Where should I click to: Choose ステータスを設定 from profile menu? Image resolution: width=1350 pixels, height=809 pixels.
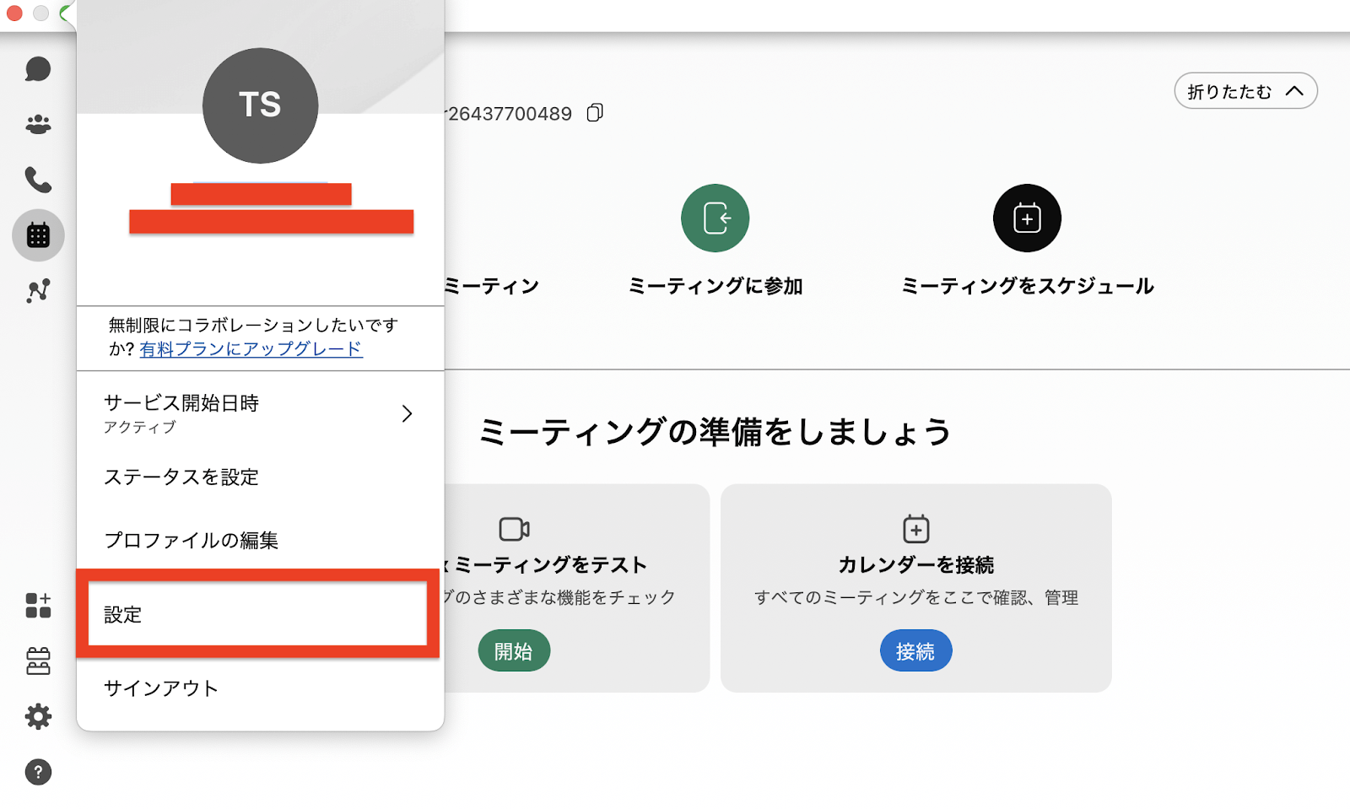260,477
